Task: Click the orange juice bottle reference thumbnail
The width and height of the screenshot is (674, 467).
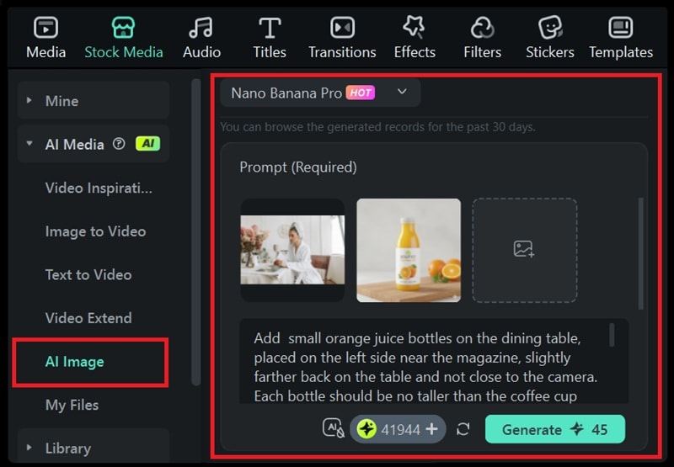Action: click(409, 250)
